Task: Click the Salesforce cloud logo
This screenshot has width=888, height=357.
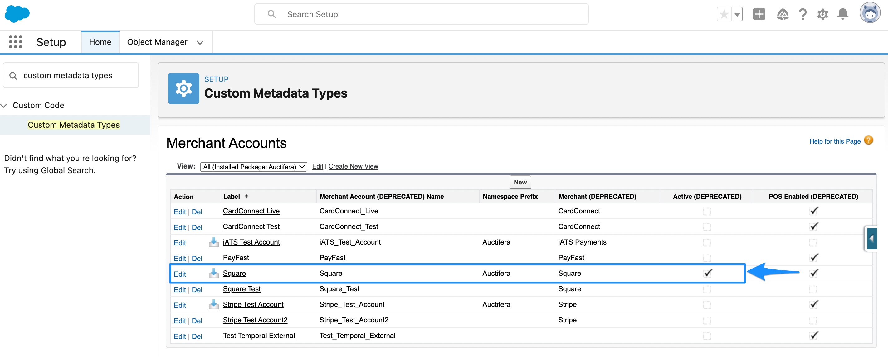Action: point(17,14)
